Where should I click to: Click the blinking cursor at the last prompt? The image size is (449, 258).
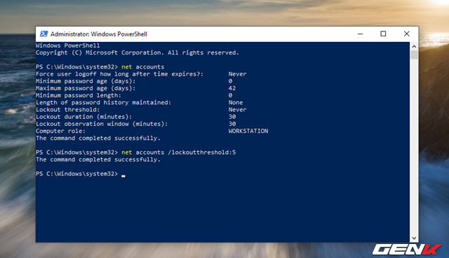123,175
